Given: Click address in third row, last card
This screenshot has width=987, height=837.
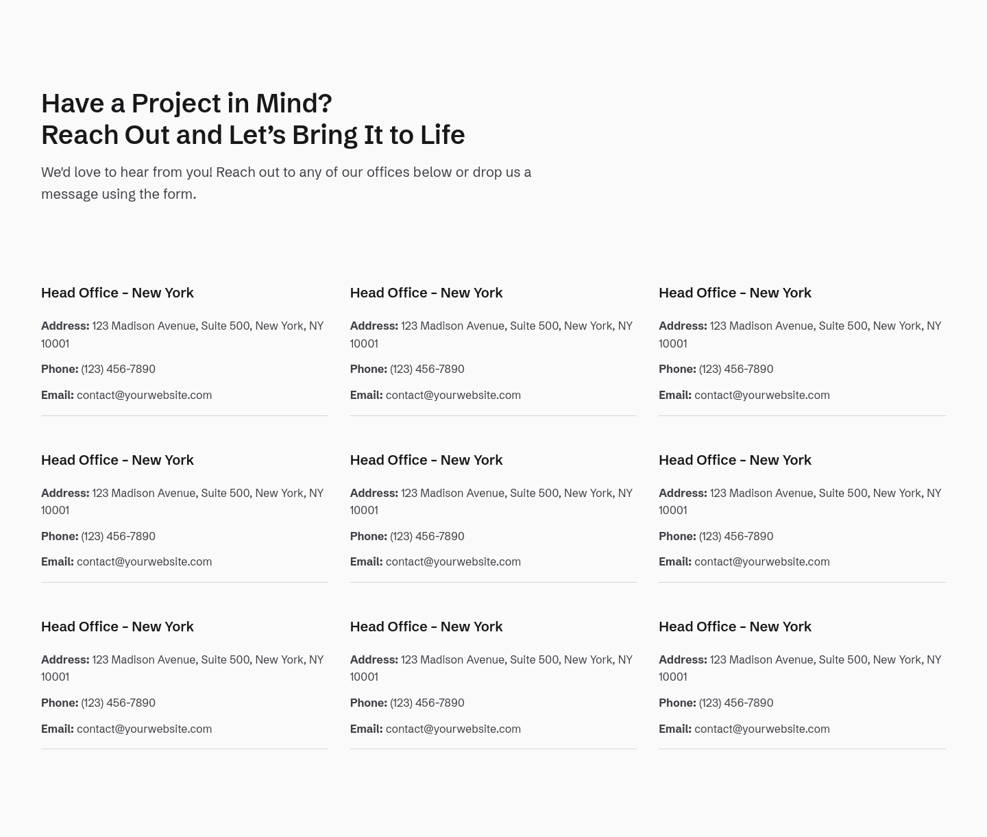Looking at the screenshot, I should [x=800, y=668].
